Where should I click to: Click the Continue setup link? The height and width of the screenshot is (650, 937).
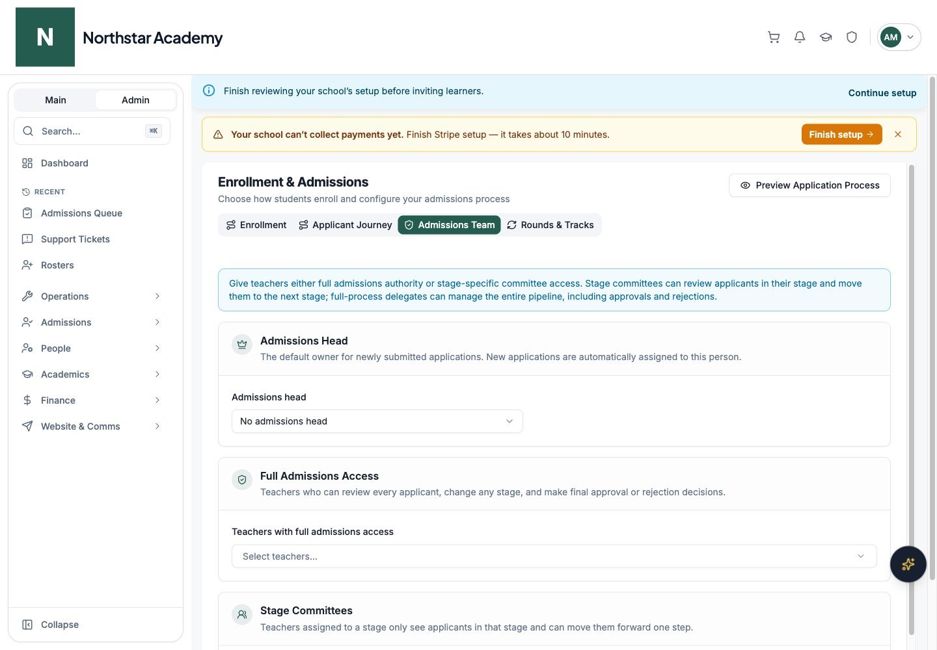point(882,93)
